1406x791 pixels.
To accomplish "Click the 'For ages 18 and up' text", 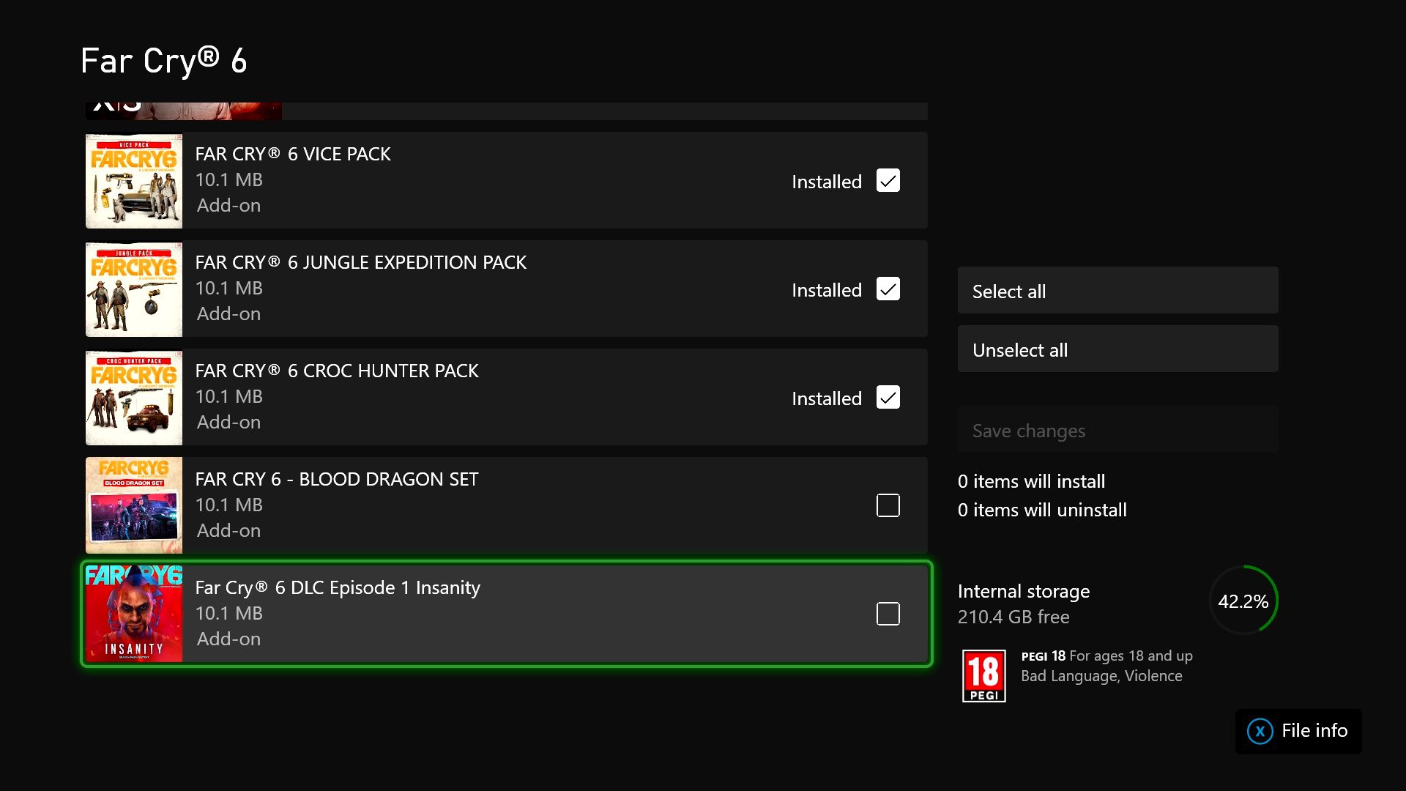I will 1131,656.
